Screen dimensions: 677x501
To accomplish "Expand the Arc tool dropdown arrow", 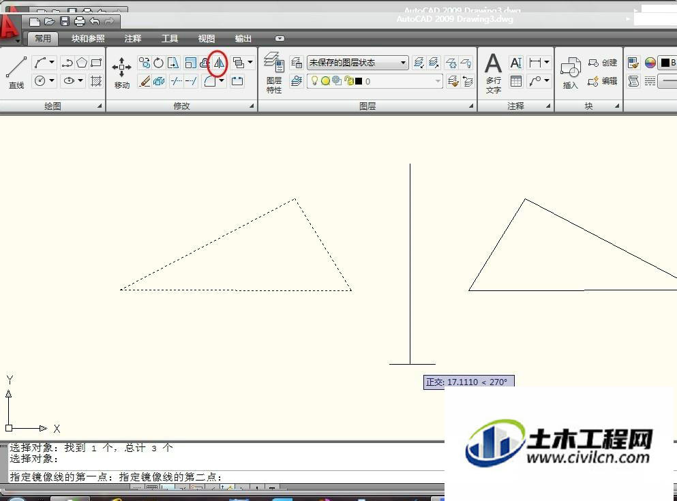I will click(52, 63).
